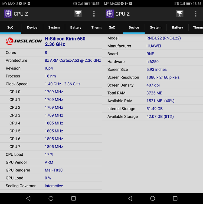Switch to the Device tab in the left screen
This screenshot has height=204, width=203.
32,27
